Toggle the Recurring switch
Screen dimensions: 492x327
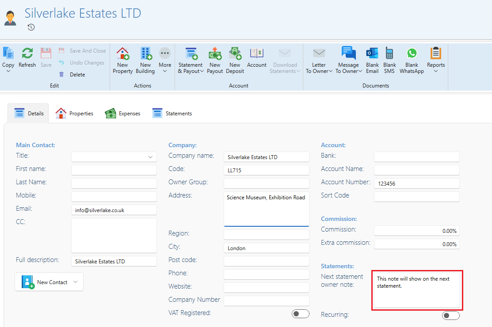pyautogui.click(x=450, y=316)
